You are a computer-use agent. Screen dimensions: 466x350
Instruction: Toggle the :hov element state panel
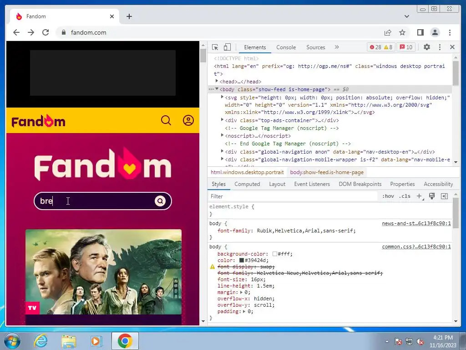[388, 196]
